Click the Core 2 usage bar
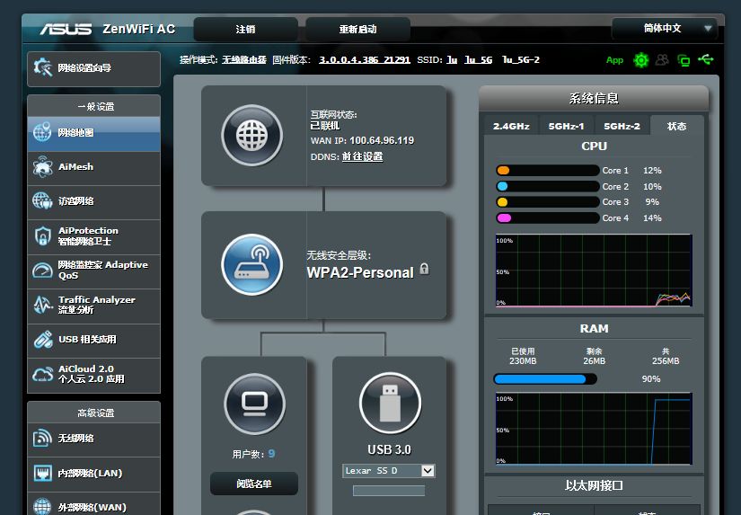Screen dimensions: 741x515 pyautogui.click(x=547, y=186)
